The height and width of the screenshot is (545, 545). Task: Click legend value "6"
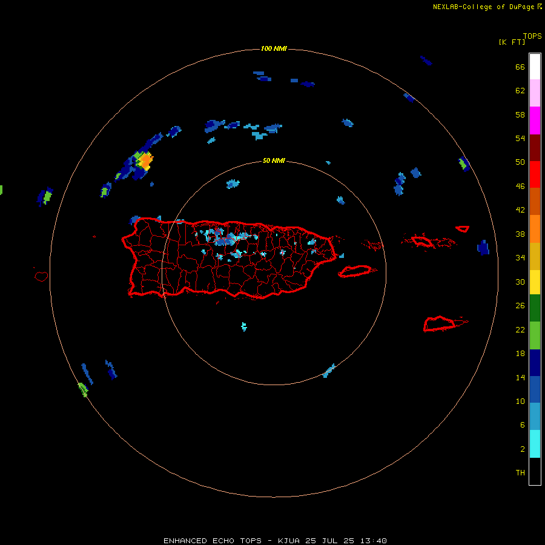523,425
